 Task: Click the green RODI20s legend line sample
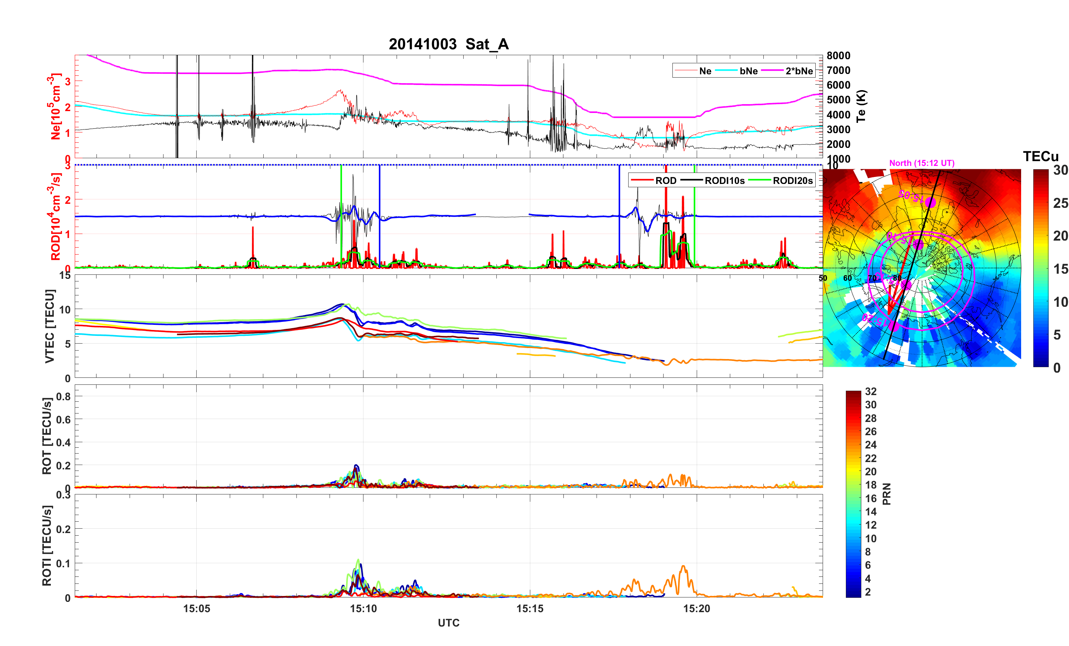[x=760, y=180]
